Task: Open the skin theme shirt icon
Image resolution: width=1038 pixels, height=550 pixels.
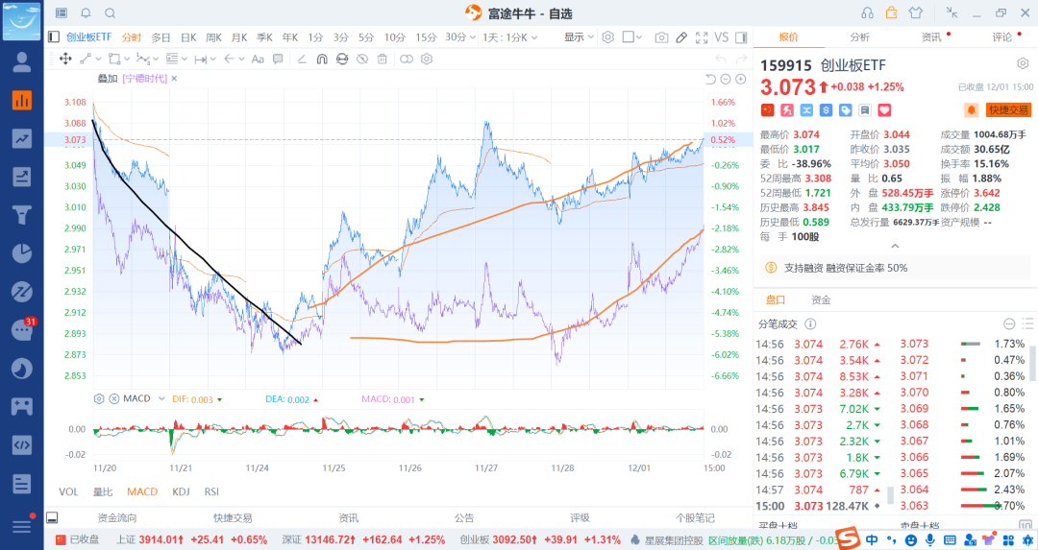Action: (916, 12)
